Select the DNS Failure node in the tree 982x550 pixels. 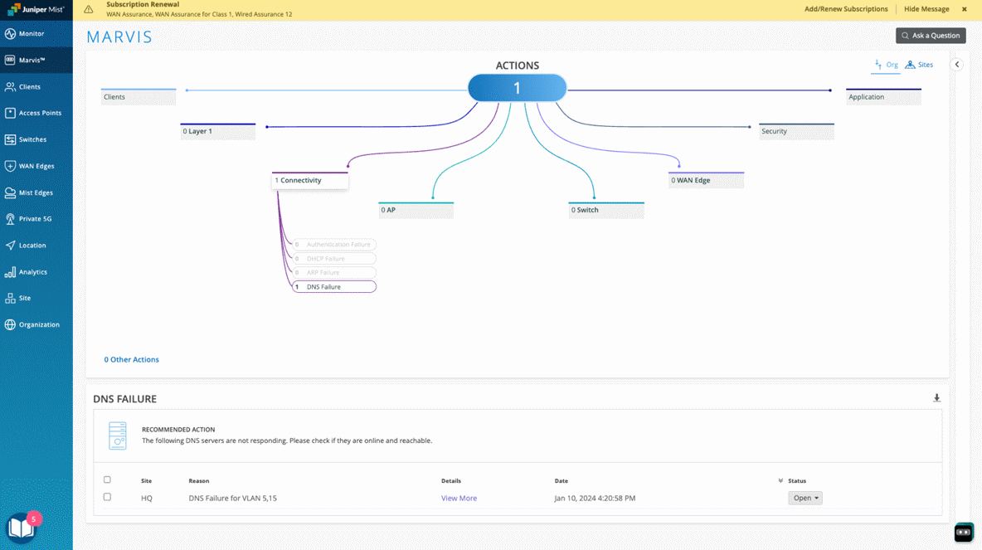point(333,287)
